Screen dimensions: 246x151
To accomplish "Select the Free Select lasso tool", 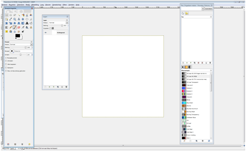I will [x=15, y=15].
